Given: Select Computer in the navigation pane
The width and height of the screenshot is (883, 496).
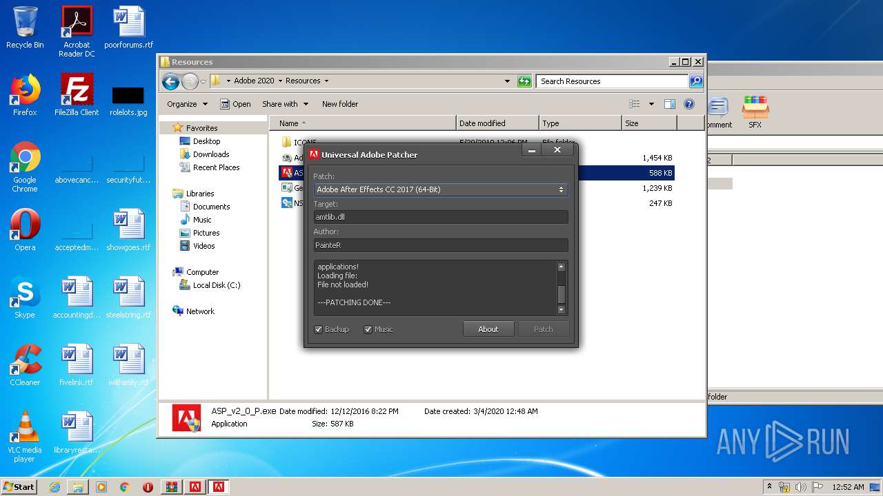Looking at the screenshot, I should [x=202, y=272].
